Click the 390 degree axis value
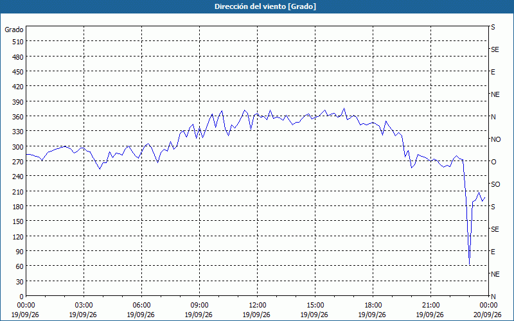 tap(19, 102)
